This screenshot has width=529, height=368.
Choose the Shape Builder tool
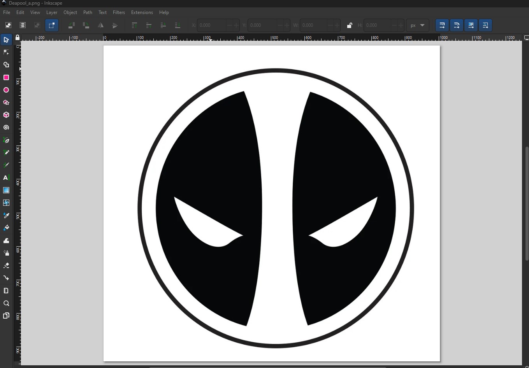tap(6, 65)
